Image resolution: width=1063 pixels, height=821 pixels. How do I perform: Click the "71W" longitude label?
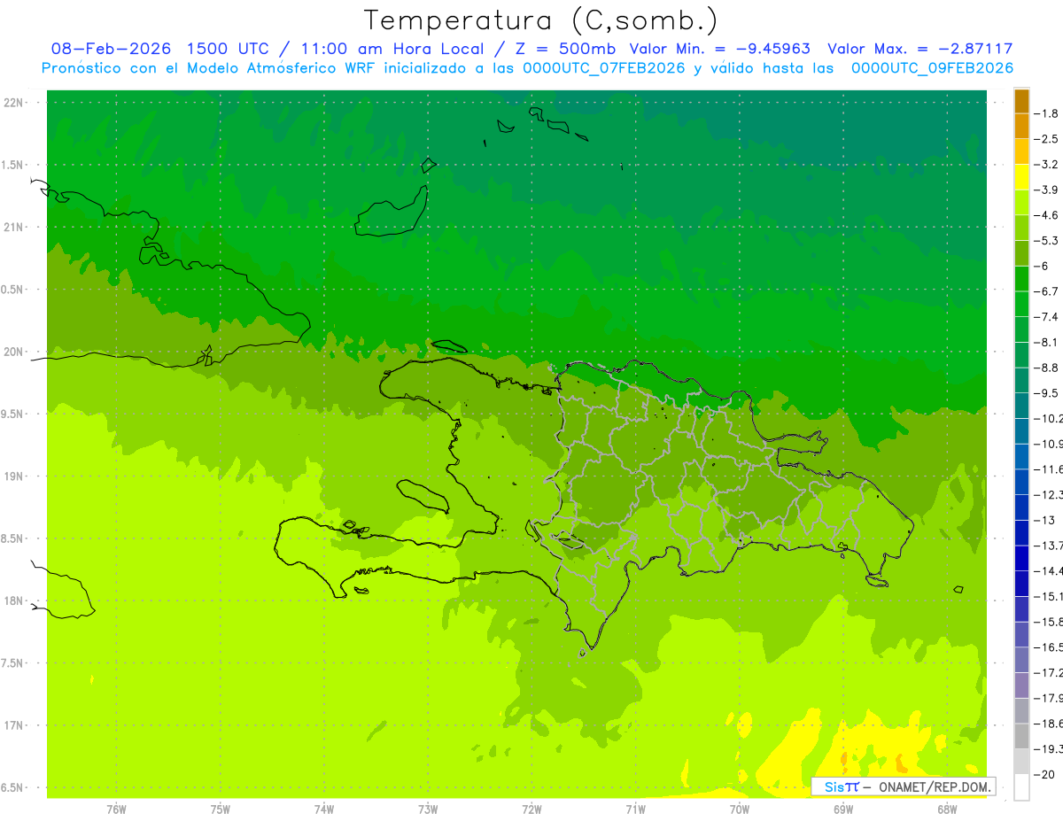pyautogui.click(x=635, y=809)
